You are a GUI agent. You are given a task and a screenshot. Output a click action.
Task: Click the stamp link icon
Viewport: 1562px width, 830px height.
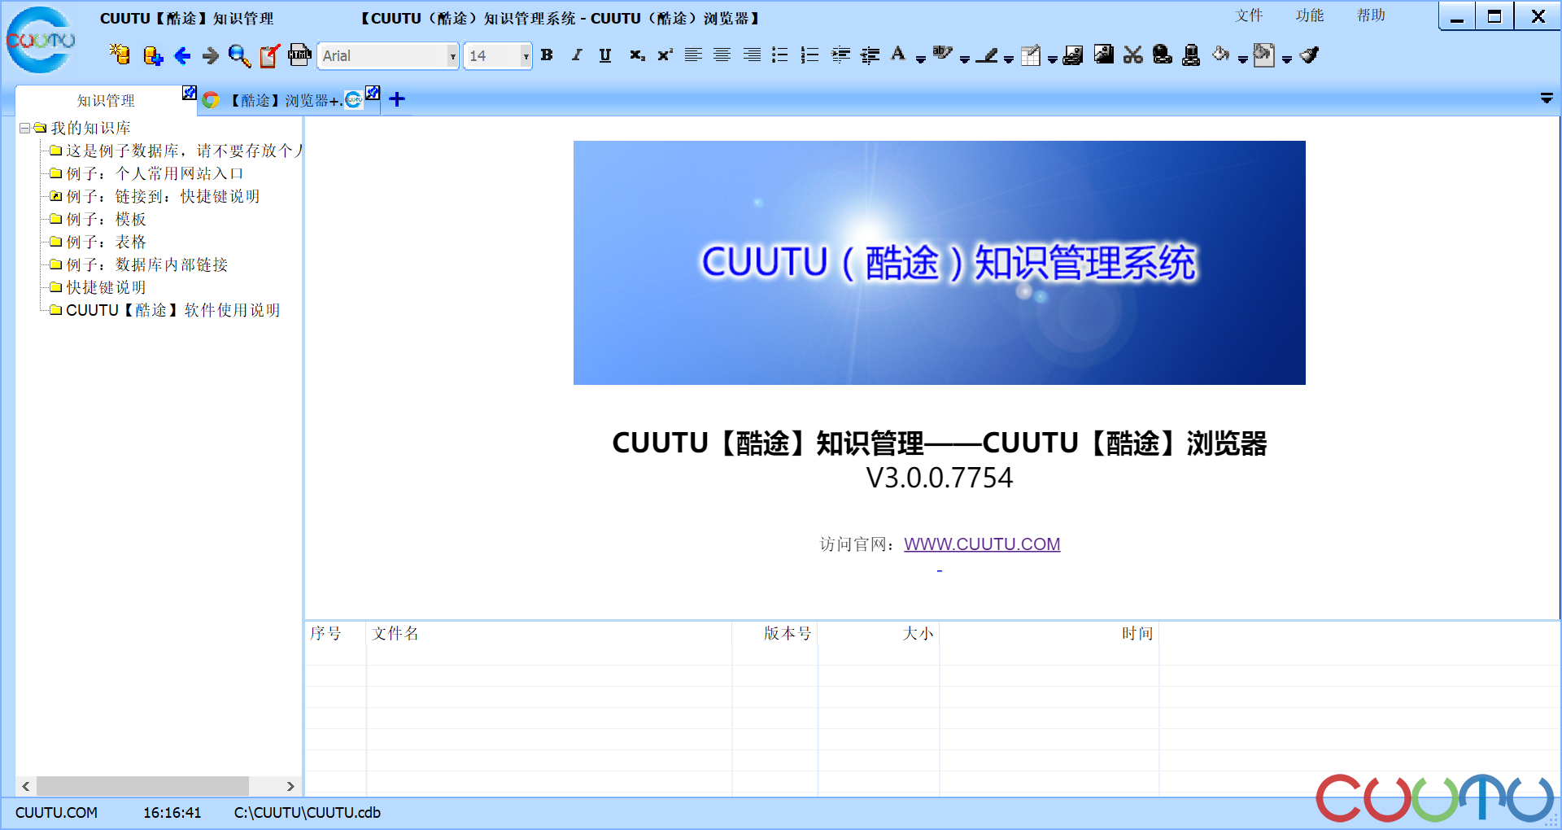1191,55
